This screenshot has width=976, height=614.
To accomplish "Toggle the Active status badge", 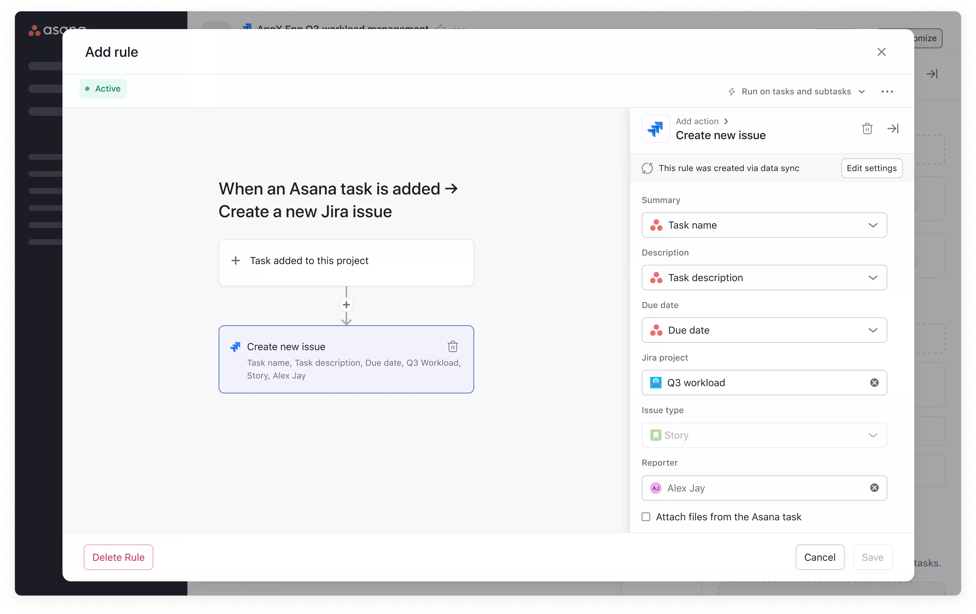I will click(x=103, y=89).
